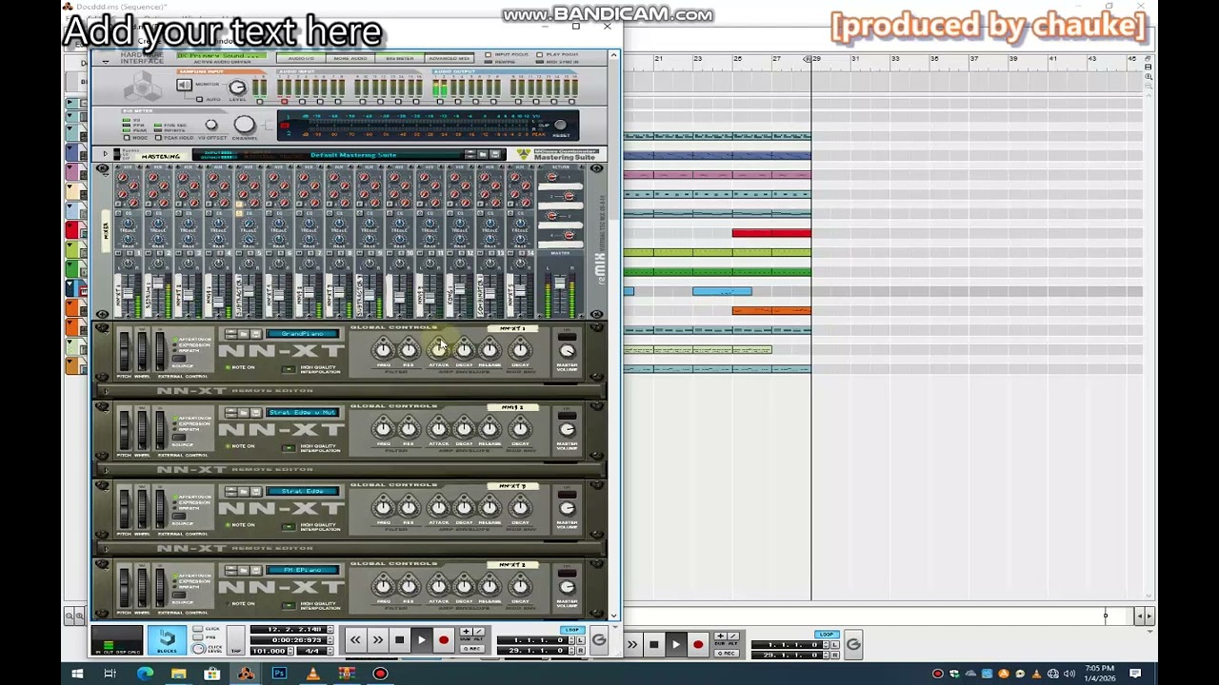Open the GrandPiano patch name display

coord(303,334)
